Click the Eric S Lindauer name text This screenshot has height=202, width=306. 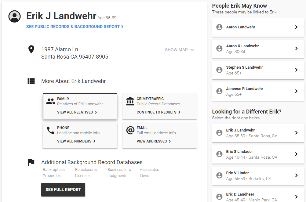point(239,151)
